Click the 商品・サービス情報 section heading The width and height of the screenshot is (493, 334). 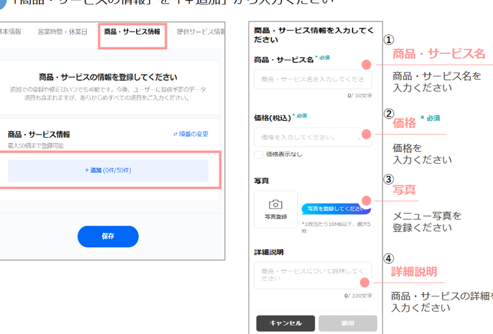coord(39,135)
